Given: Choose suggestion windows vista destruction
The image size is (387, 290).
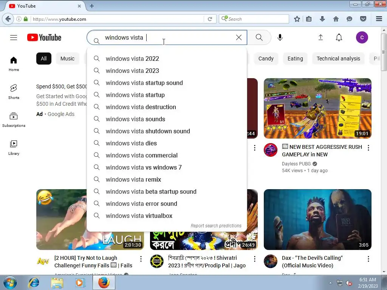Looking at the screenshot, I should click(x=167, y=107).
